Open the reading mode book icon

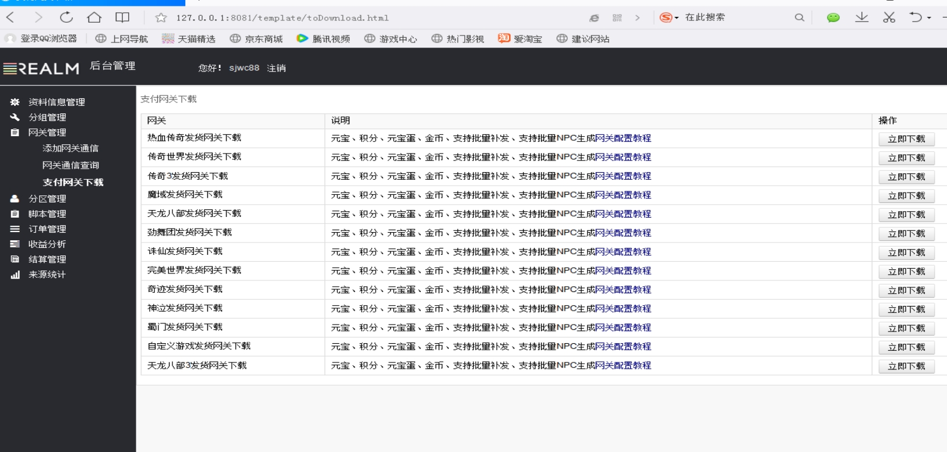(x=122, y=17)
